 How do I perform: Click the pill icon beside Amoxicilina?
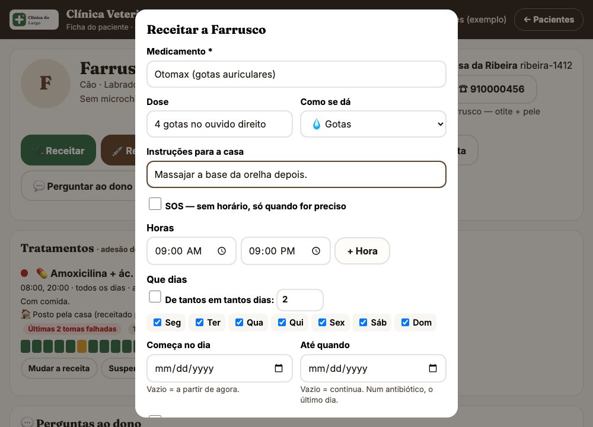(42, 273)
